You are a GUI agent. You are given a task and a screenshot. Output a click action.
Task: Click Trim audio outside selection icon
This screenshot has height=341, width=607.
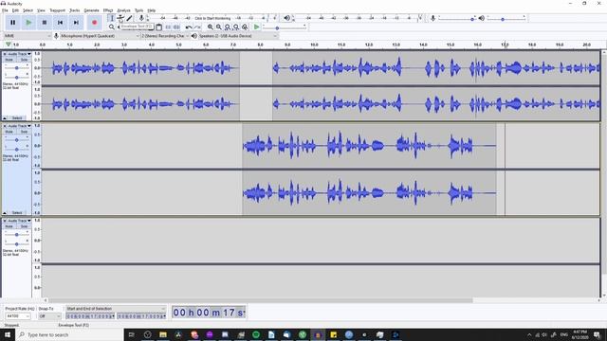click(168, 27)
